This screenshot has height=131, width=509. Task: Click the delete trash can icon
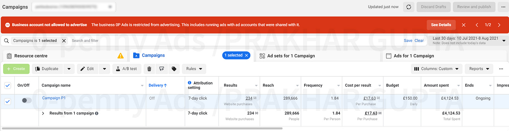point(149,69)
